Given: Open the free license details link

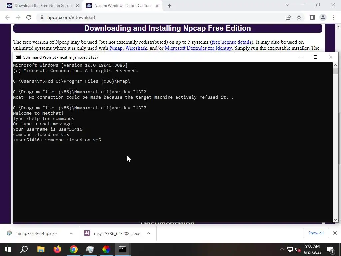Looking at the screenshot, I should pyautogui.click(x=232, y=42).
